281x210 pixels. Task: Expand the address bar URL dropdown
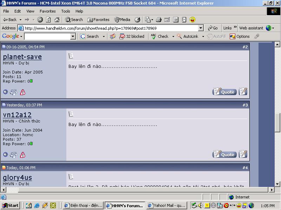(201, 28)
